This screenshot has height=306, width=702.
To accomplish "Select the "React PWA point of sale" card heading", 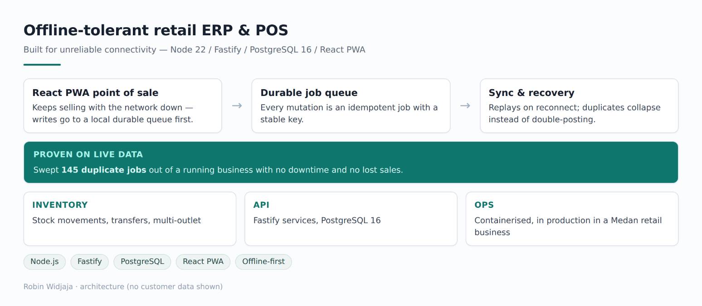I will pyautogui.click(x=95, y=93).
